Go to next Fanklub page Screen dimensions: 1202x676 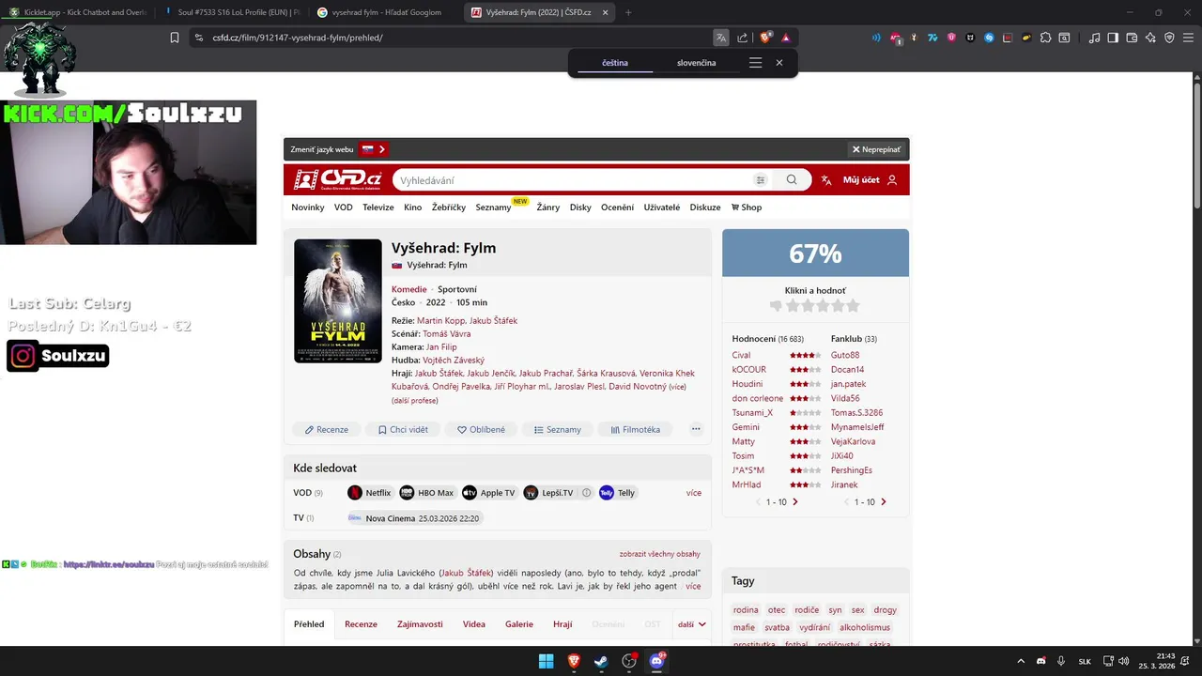[883, 502]
